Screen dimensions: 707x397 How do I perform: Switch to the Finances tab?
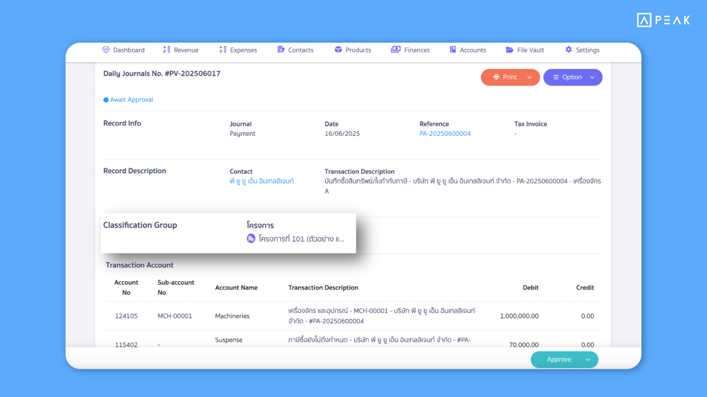tap(410, 49)
